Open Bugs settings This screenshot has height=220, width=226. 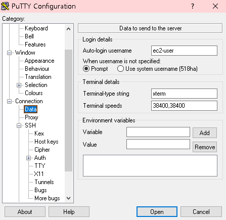click(x=40, y=190)
